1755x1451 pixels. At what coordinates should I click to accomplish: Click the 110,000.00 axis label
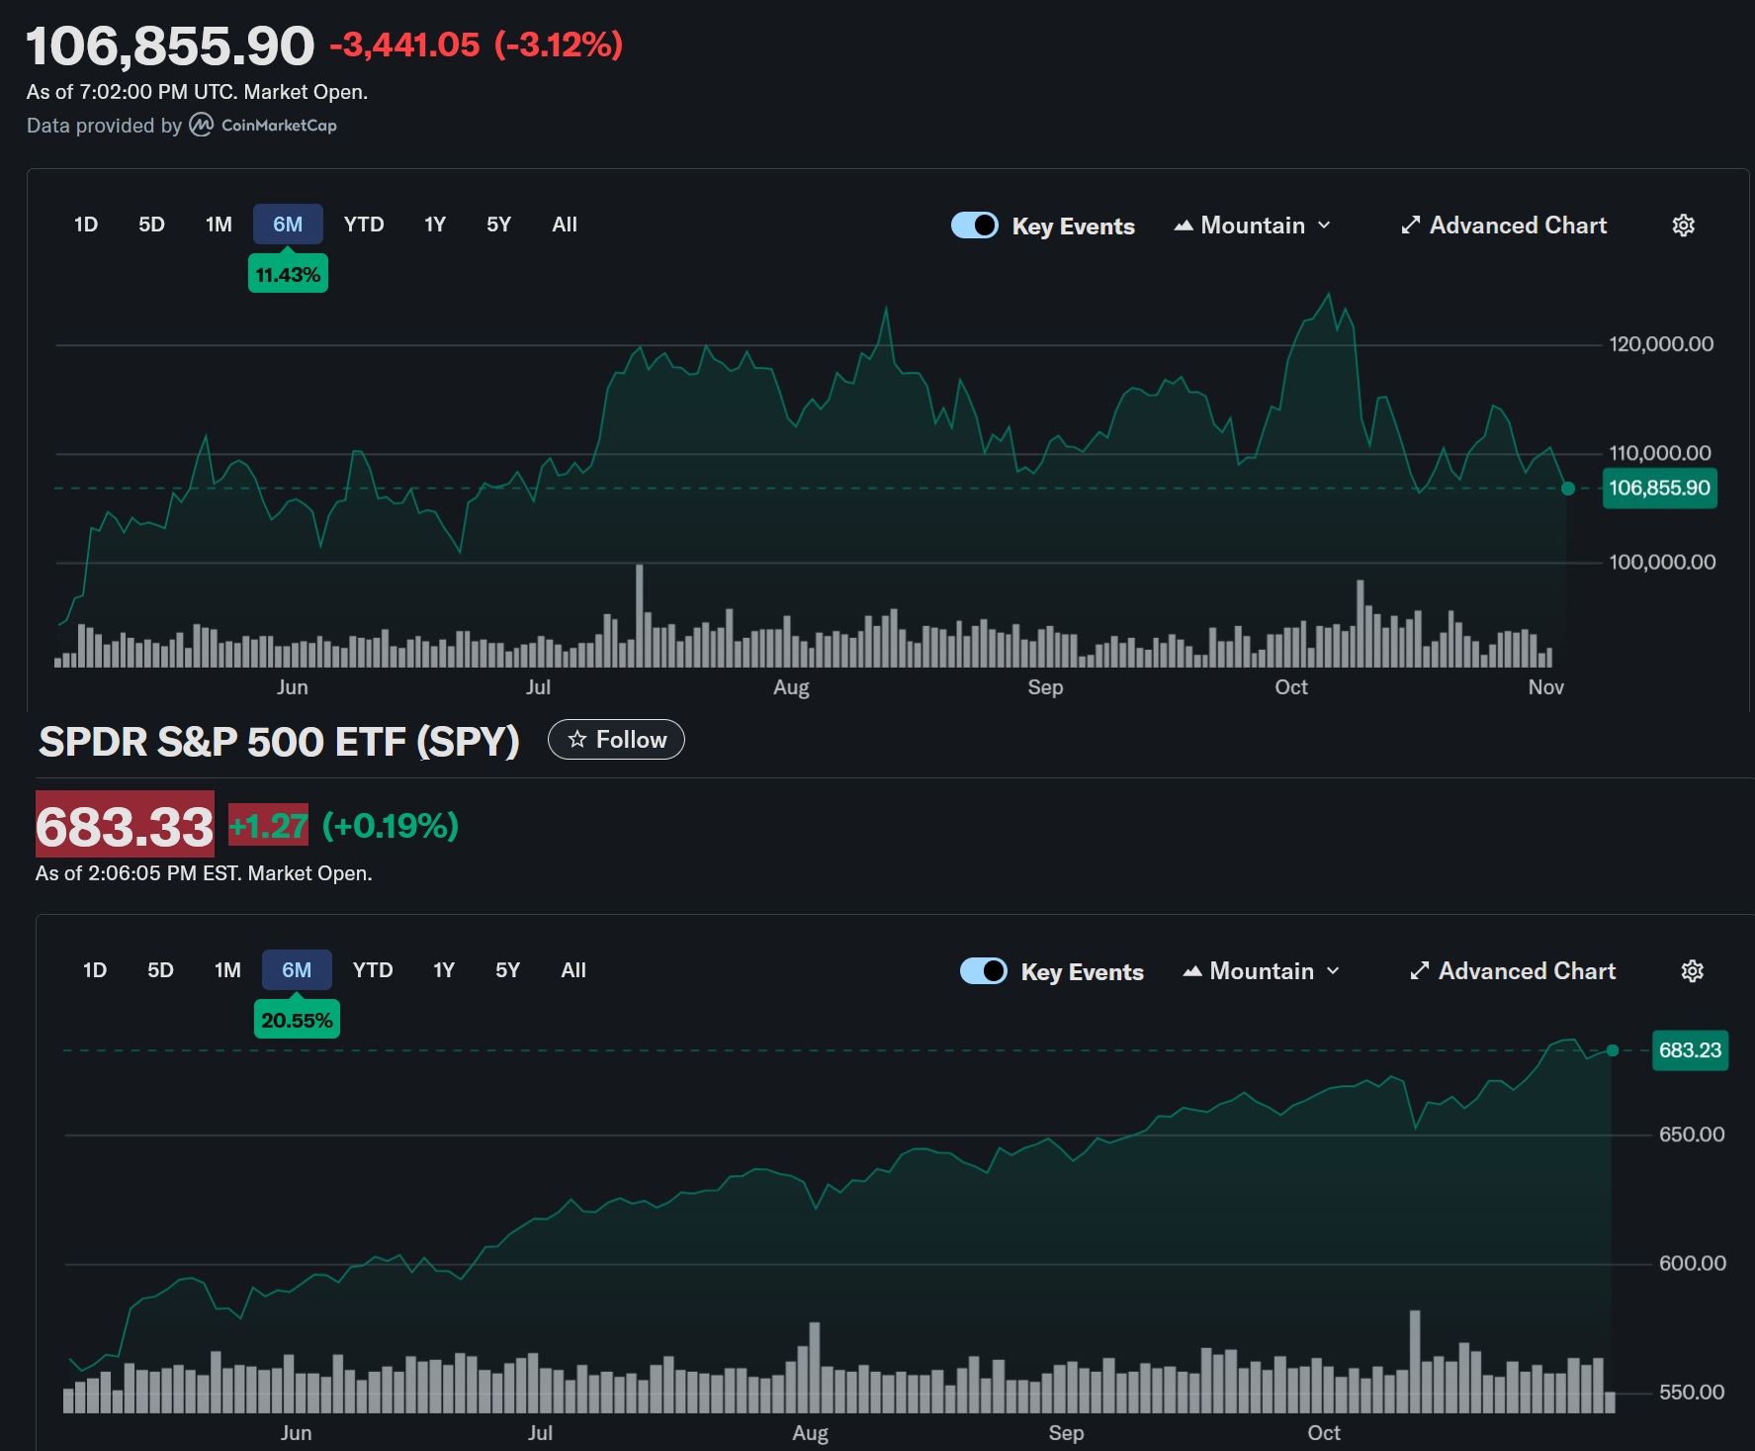(1660, 453)
